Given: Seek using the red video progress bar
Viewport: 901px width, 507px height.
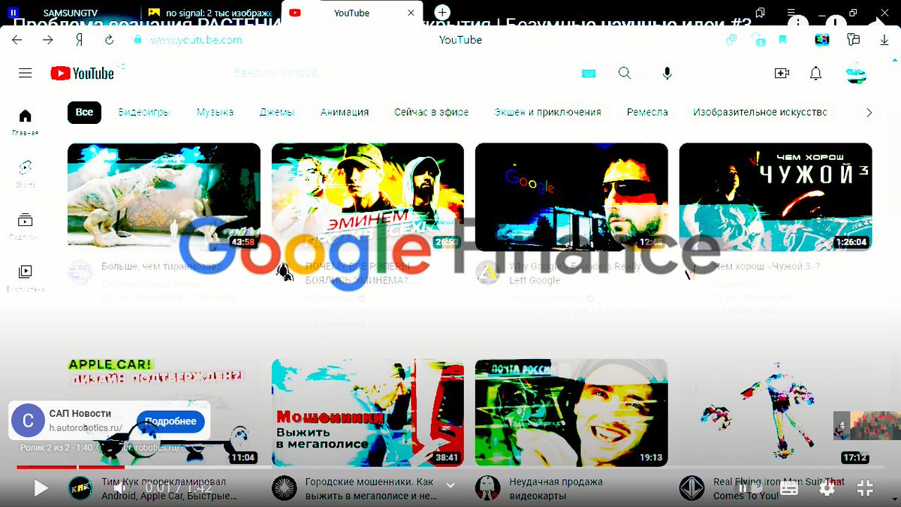Looking at the screenshot, I should pos(450,467).
